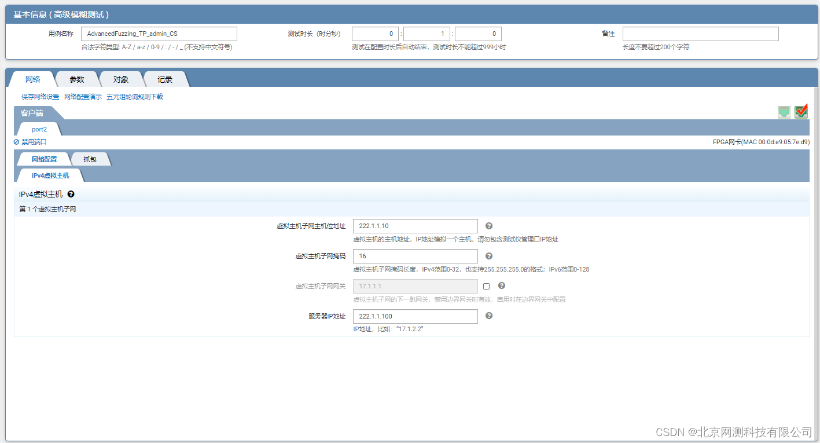
Task: Click the 网络配置演示 link
Action: (x=83, y=97)
